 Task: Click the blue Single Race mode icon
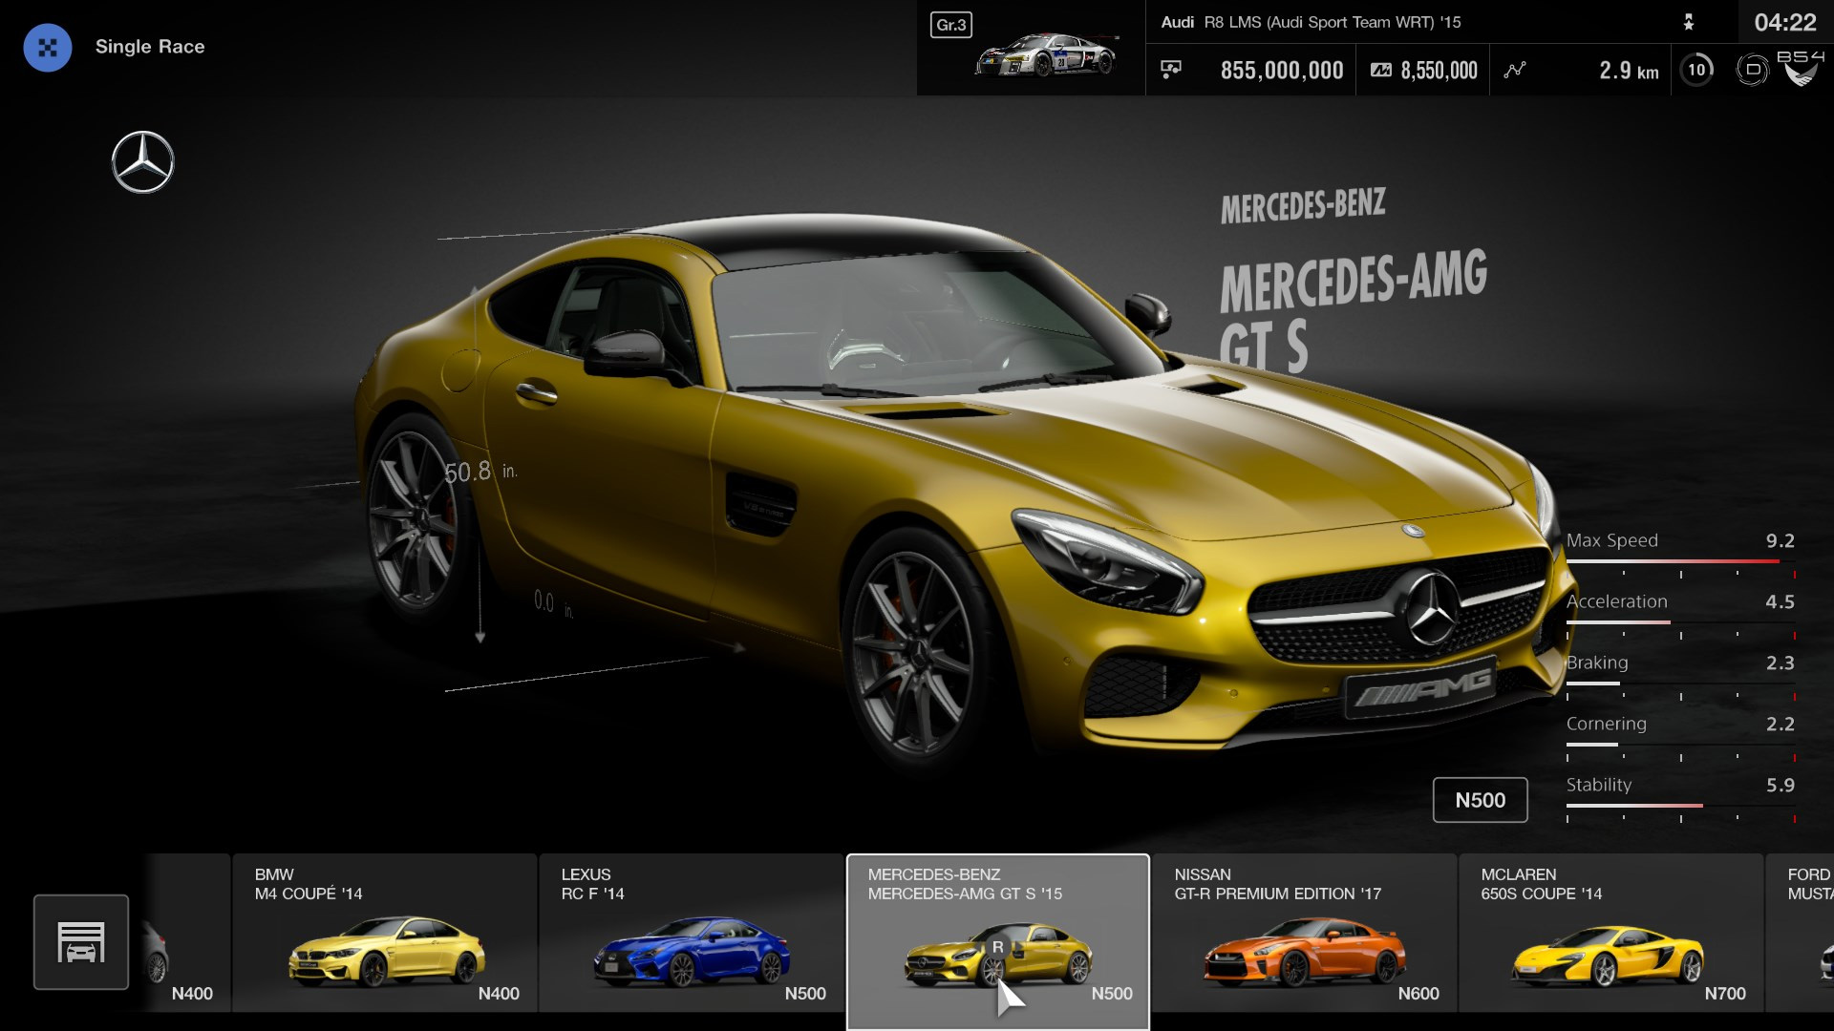click(x=47, y=48)
